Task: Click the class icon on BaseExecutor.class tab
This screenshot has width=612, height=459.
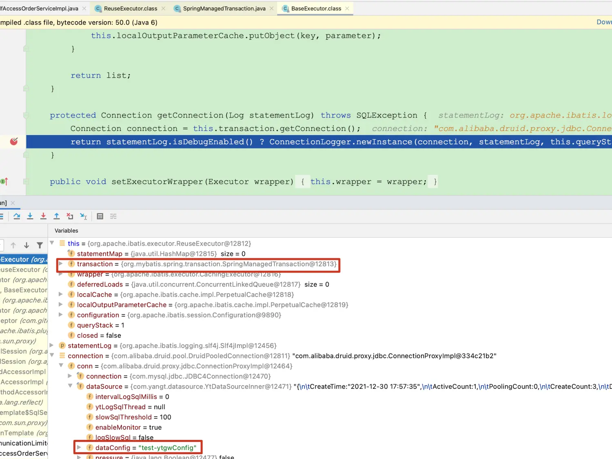Action: (286, 9)
